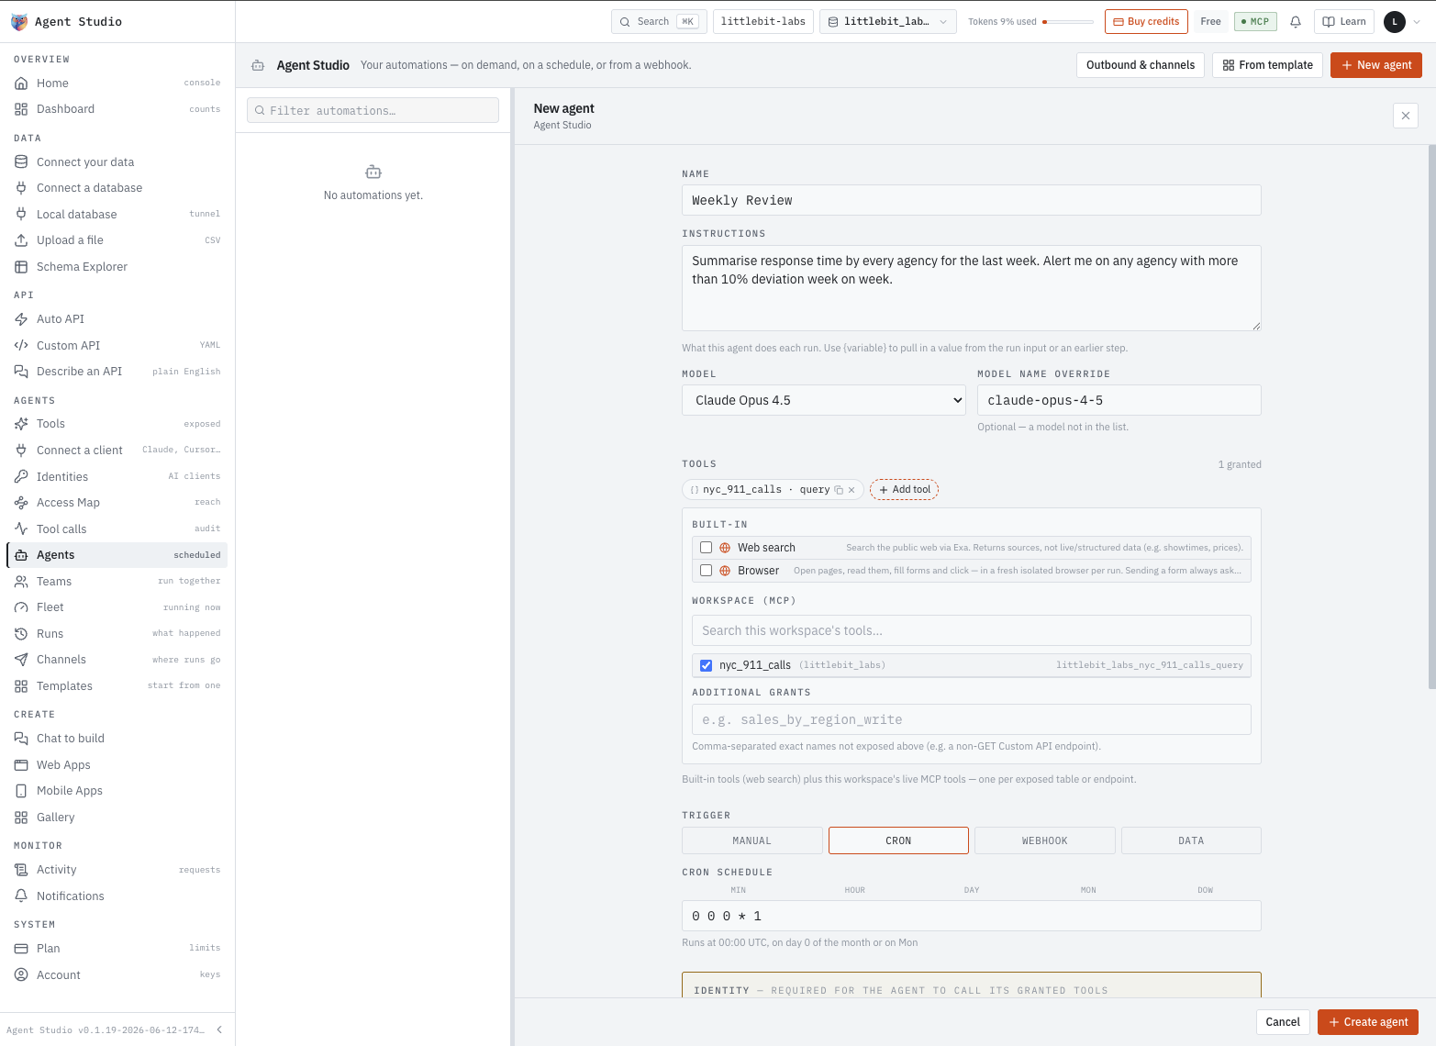Uncheck the nyc_911_calls workspace tool

706,665
